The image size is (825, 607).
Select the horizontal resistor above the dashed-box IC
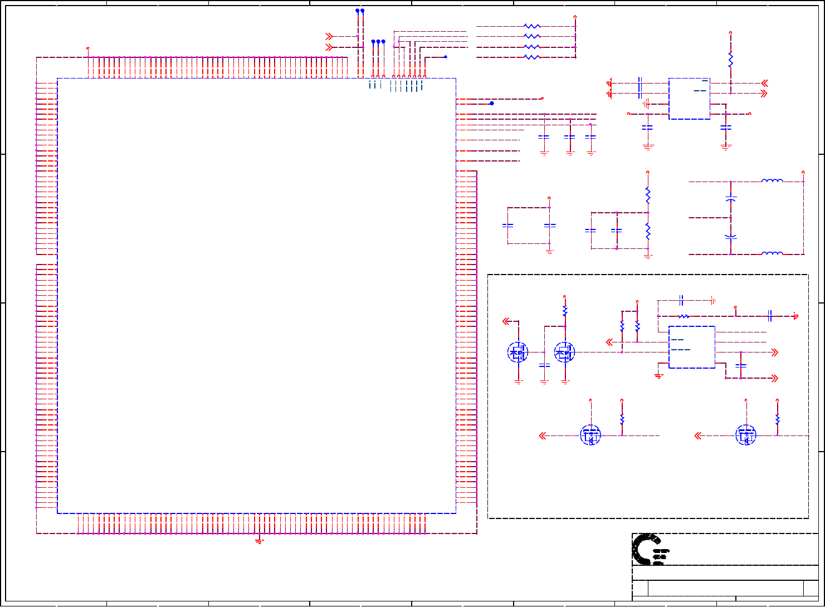point(684,316)
